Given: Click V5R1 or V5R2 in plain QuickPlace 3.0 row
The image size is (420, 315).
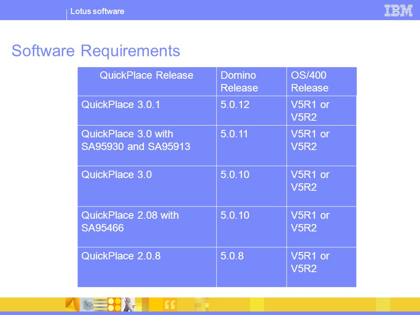Looking at the screenshot, I should click(322, 186).
